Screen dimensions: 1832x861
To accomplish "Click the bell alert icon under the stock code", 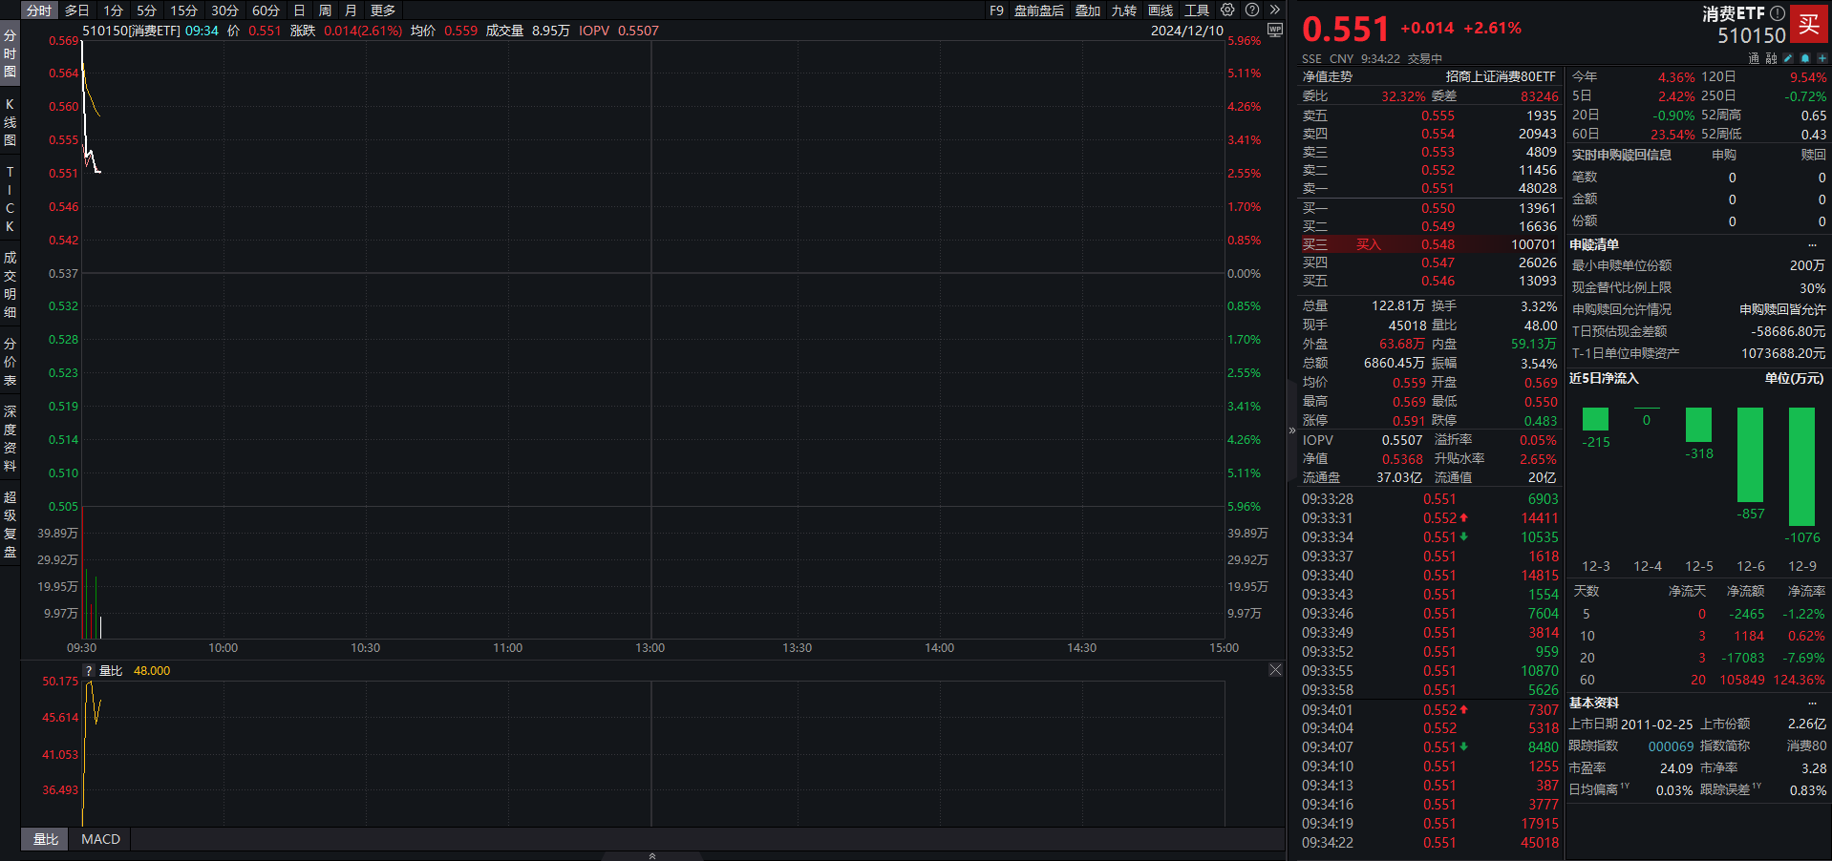I will (1805, 58).
